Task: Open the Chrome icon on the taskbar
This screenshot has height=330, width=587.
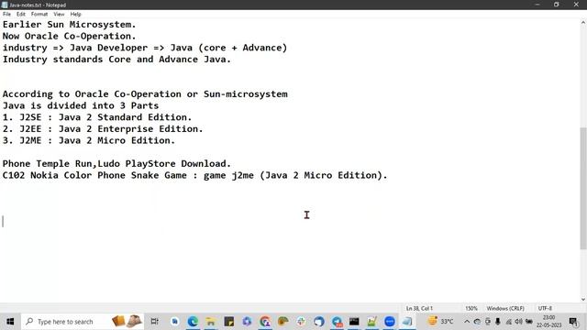Action: tap(265, 322)
